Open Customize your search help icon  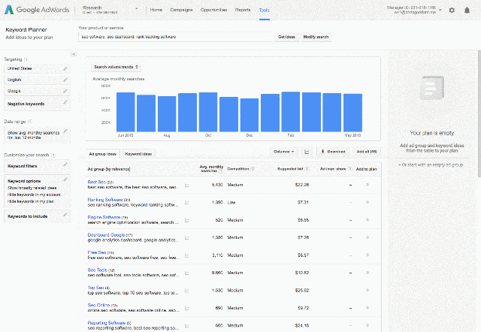click(53, 155)
